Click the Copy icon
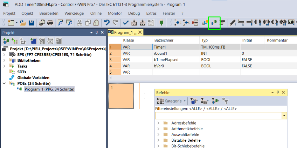 pos(88,23)
